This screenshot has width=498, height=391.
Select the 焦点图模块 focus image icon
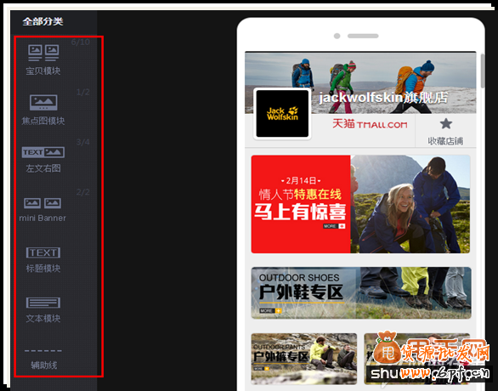coord(43,103)
